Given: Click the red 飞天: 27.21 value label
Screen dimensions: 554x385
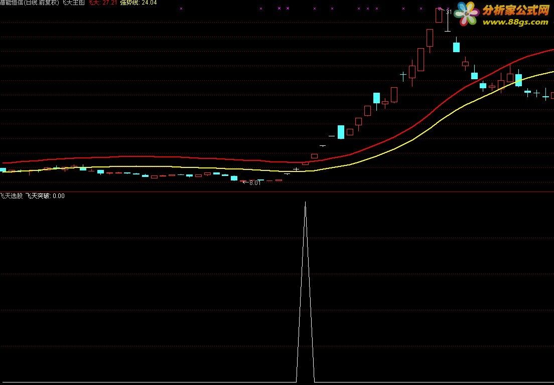Looking at the screenshot, I should [x=102, y=3].
